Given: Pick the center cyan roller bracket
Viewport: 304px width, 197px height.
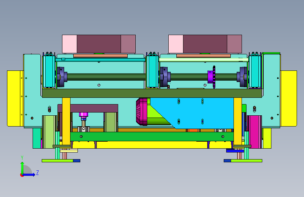Looking at the screenshot, I should (152, 72).
